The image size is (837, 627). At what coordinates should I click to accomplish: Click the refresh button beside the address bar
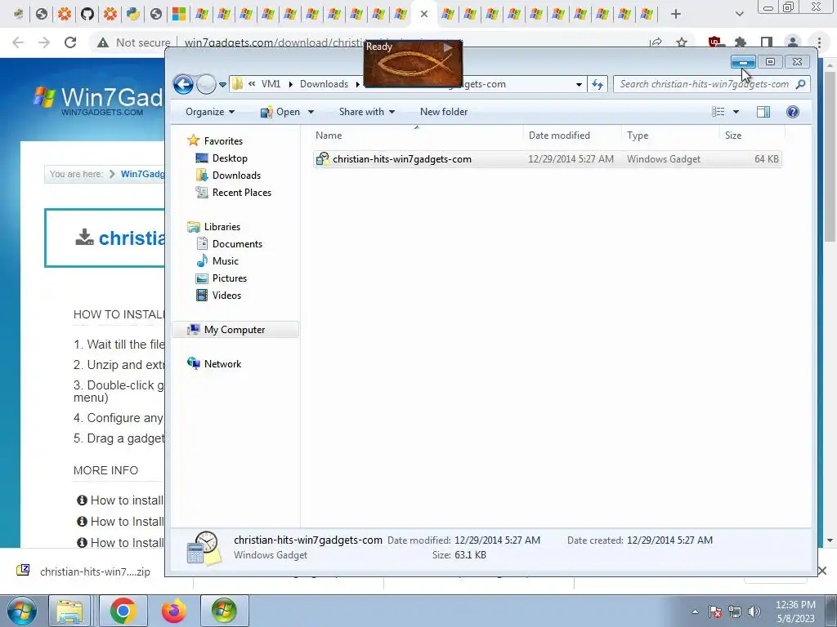598,84
